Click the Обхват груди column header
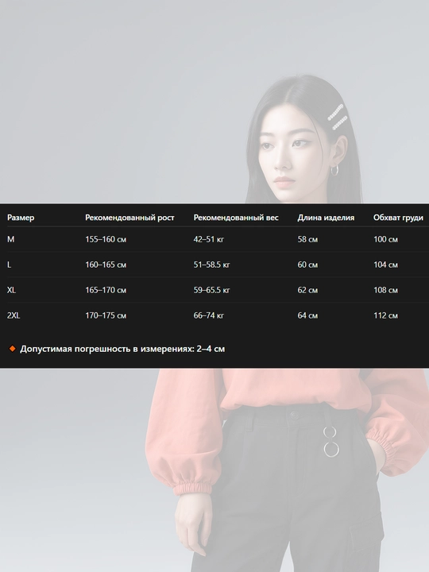 398,218
